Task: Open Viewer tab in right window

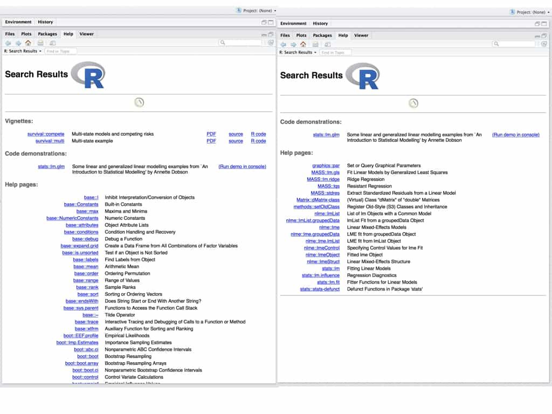Action: 361,36
